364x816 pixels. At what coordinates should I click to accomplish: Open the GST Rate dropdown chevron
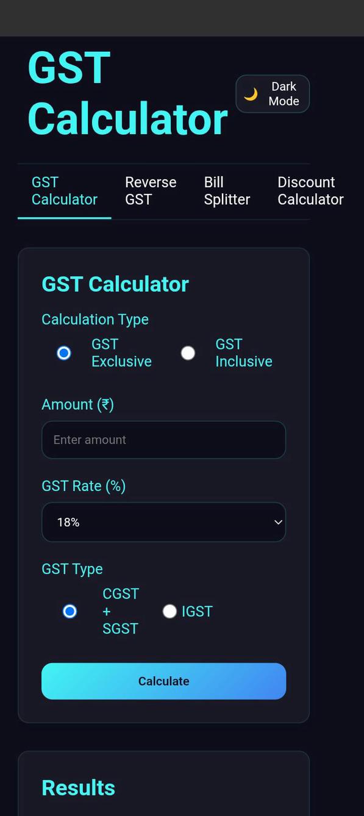pos(277,522)
